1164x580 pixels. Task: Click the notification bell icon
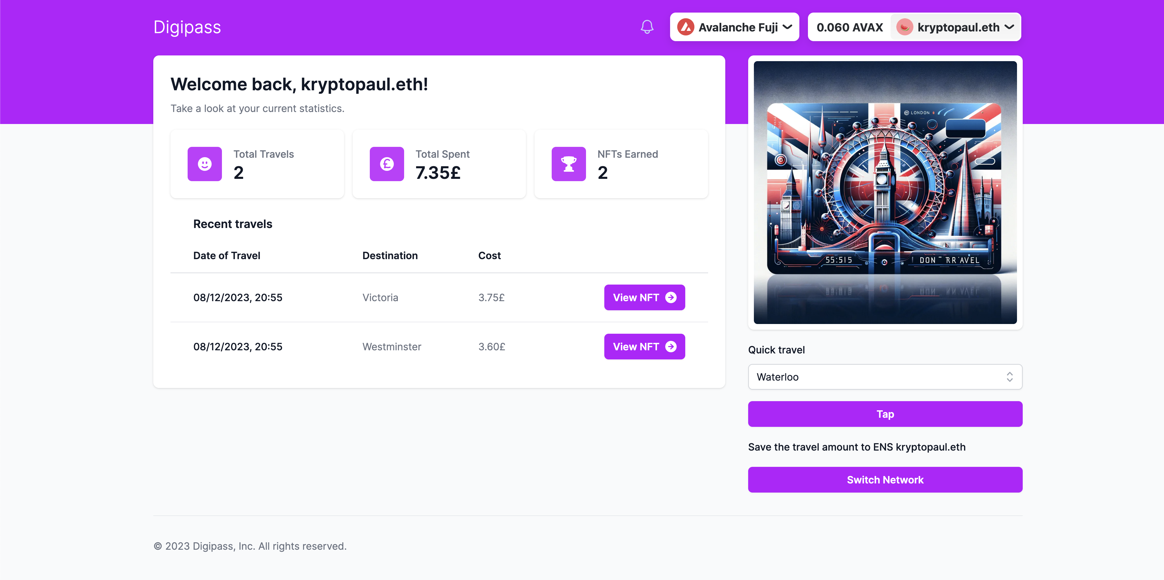click(647, 27)
